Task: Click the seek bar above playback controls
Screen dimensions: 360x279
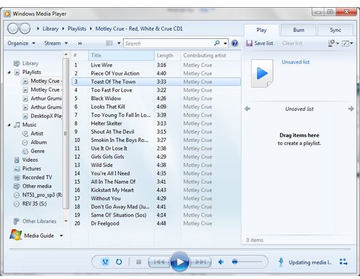Action: 180,248
